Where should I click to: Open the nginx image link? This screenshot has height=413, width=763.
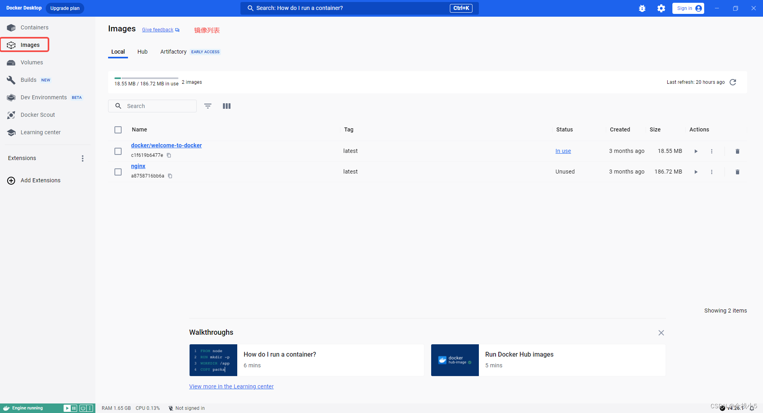tap(138, 166)
